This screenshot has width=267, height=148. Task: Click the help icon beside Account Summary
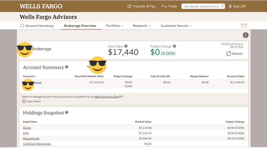tap(67, 67)
